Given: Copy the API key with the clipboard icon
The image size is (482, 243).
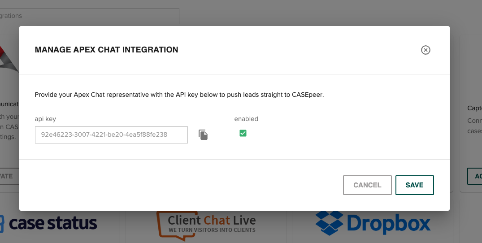Looking at the screenshot, I should 203,135.
